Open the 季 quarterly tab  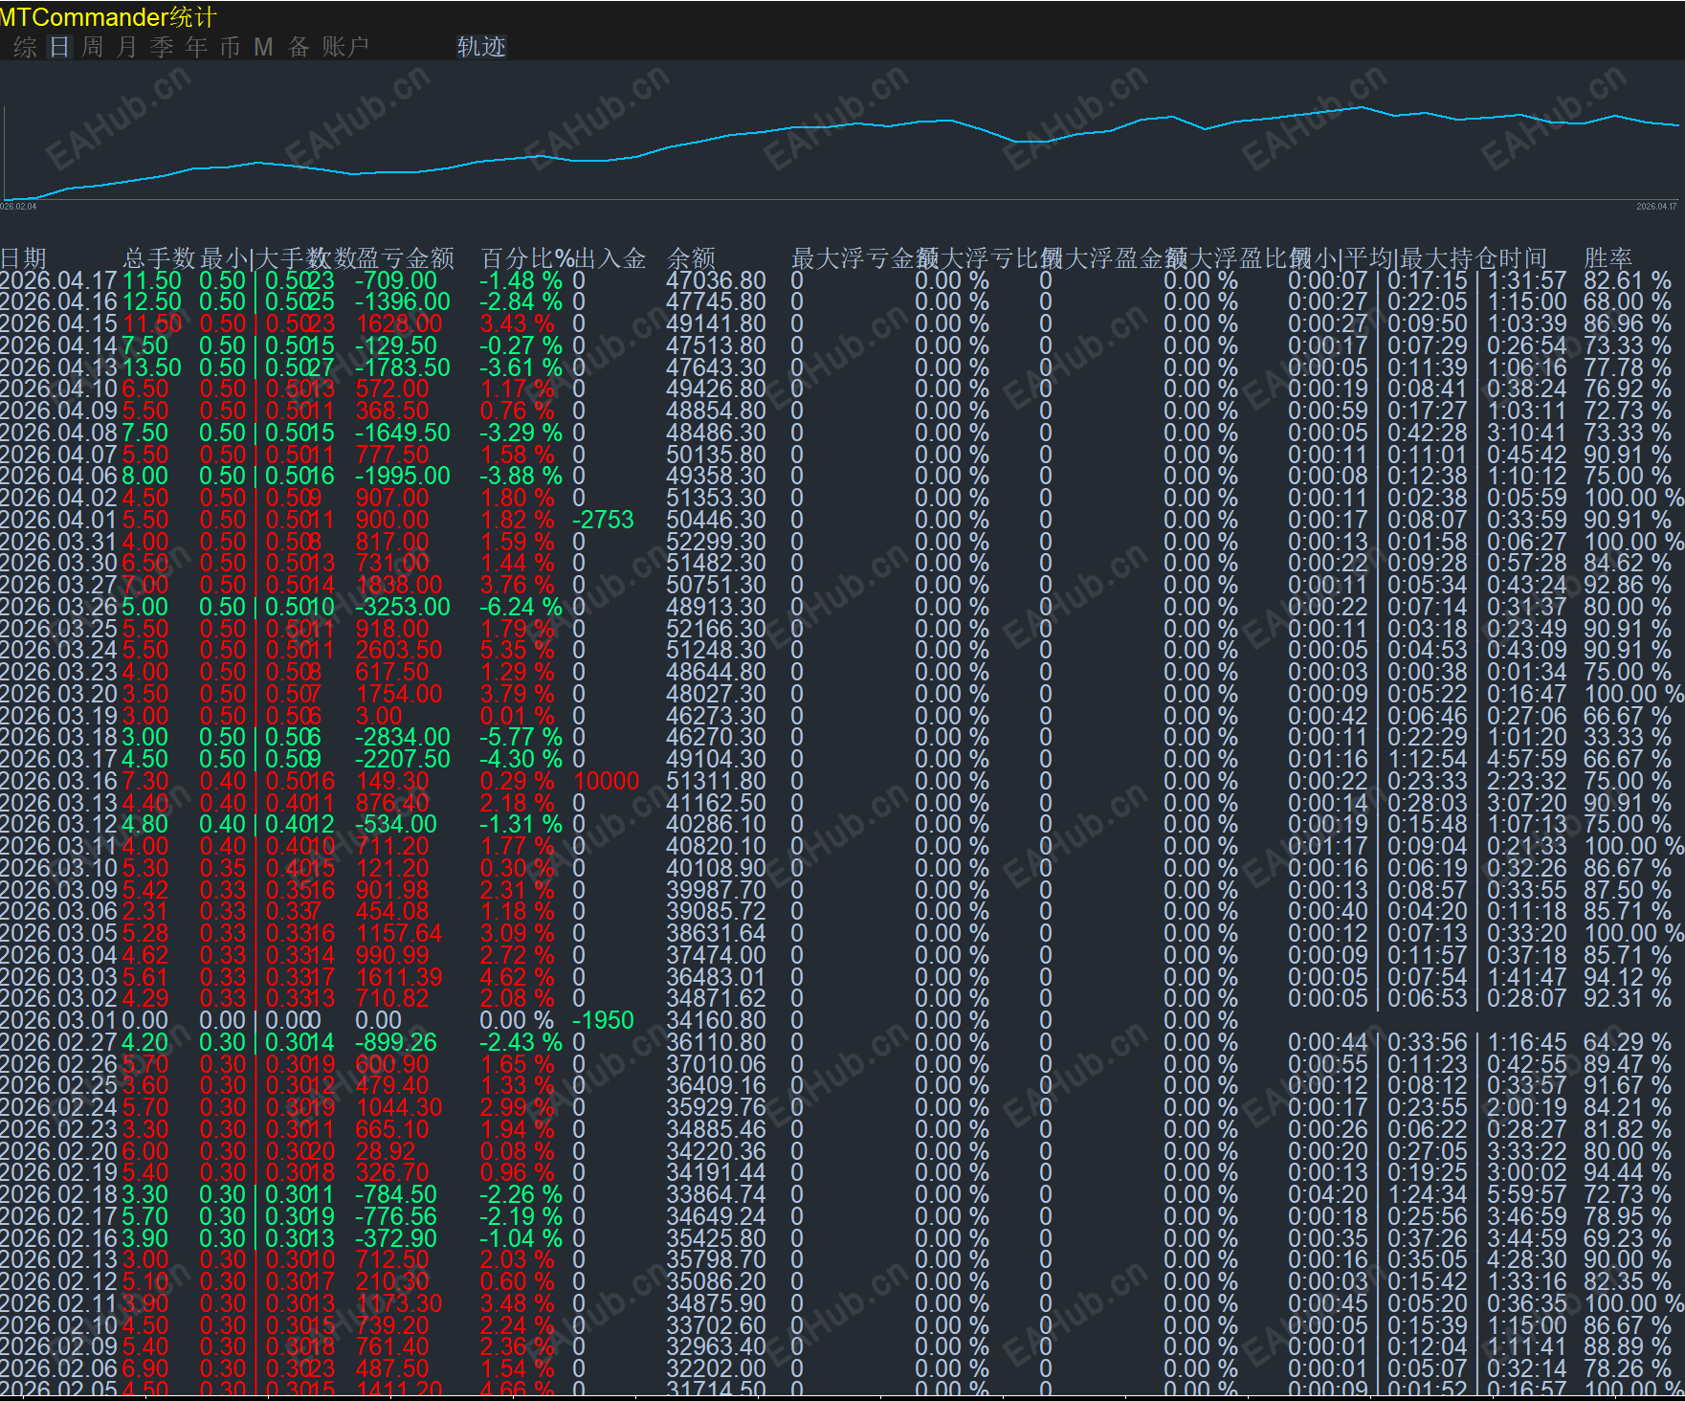(162, 47)
